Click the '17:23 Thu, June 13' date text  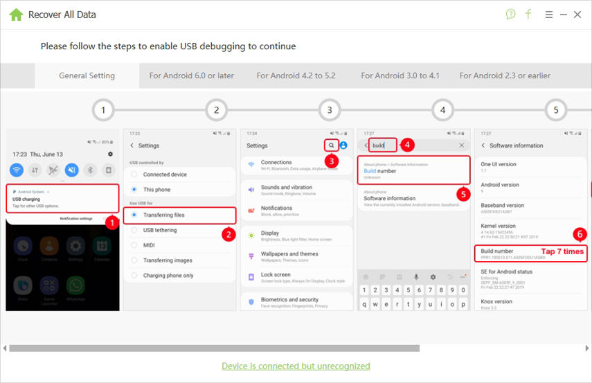pyautogui.click(x=37, y=154)
